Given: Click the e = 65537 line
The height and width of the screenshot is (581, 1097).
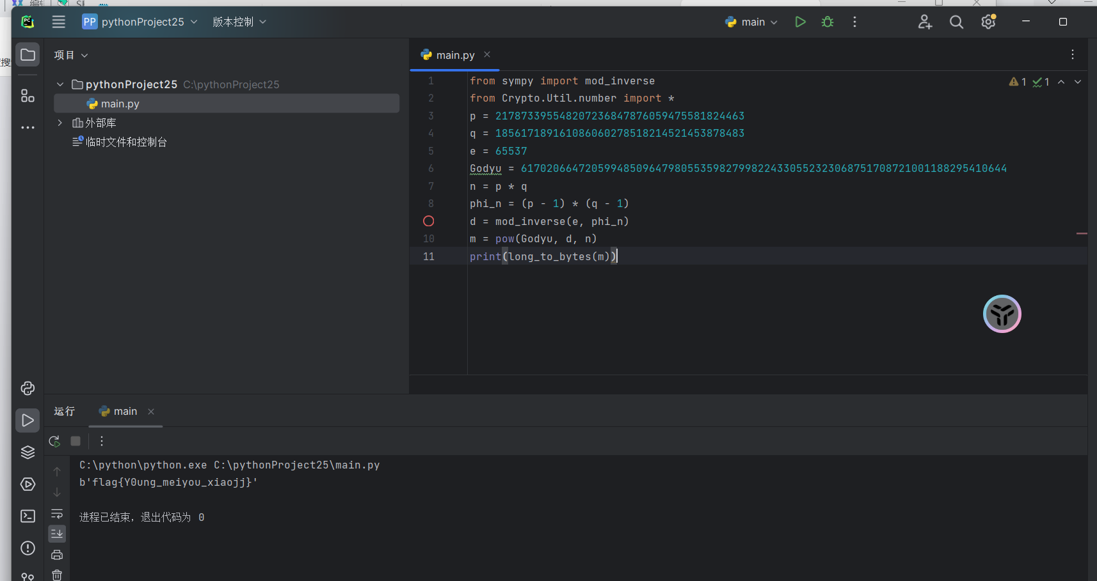Looking at the screenshot, I should pos(499,151).
